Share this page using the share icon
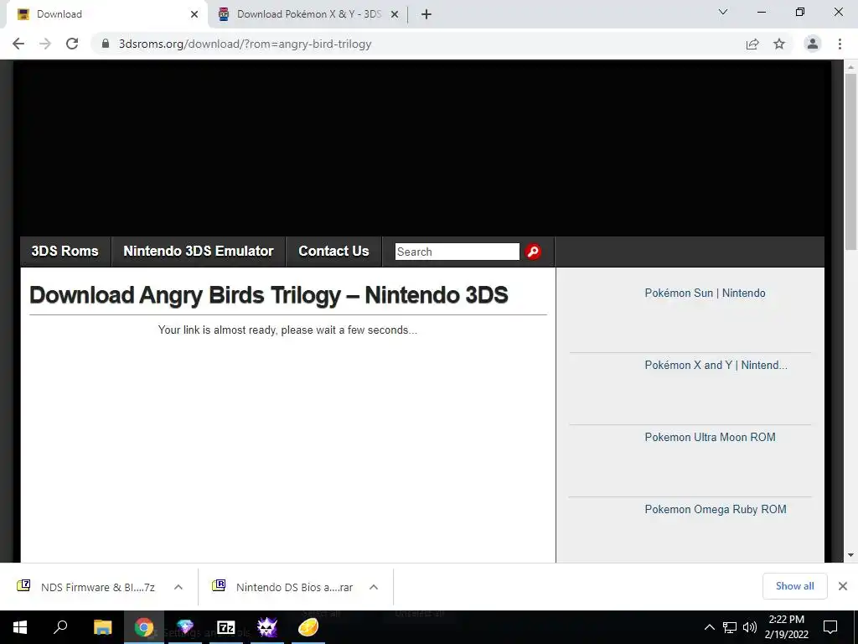The height and width of the screenshot is (644, 858). [x=752, y=44]
